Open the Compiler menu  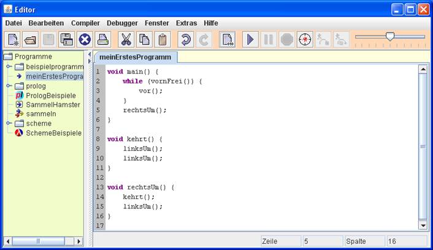pos(85,23)
